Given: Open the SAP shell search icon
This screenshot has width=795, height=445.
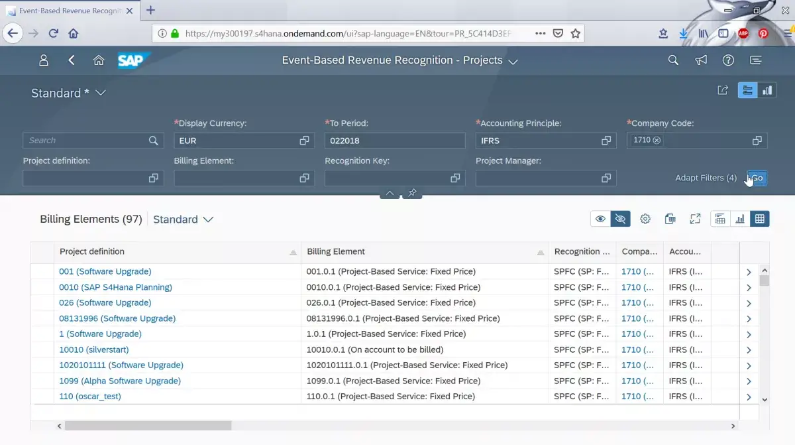Looking at the screenshot, I should (x=673, y=60).
